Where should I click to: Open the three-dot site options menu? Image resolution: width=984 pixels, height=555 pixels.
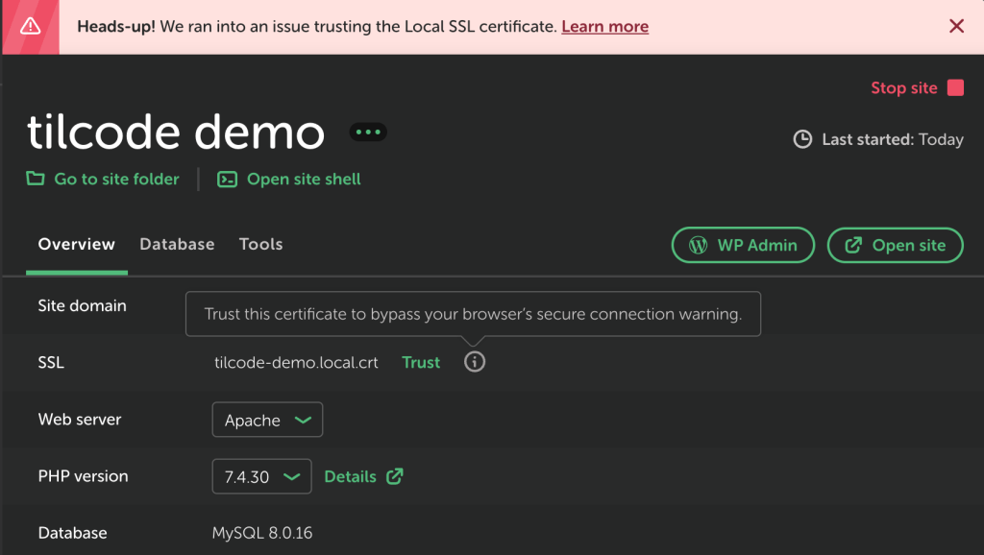pyautogui.click(x=368, y=133)
